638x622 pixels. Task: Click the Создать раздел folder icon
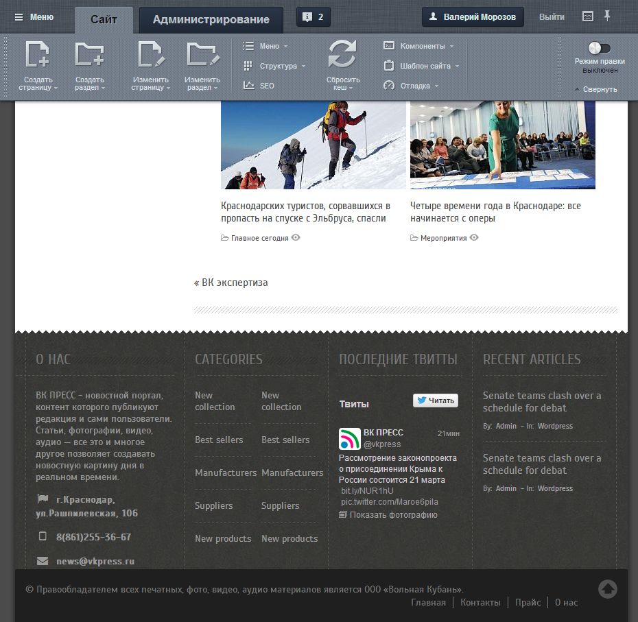point(89,53)
